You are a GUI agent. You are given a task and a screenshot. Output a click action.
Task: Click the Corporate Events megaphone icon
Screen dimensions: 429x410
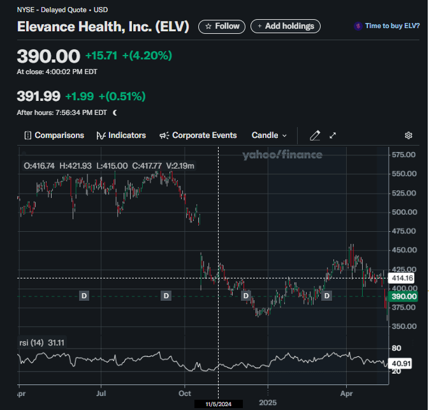pos(164,135)
